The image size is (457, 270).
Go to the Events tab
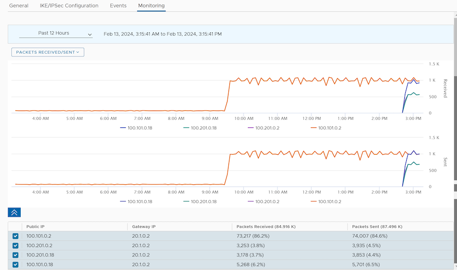click(118, 6)
